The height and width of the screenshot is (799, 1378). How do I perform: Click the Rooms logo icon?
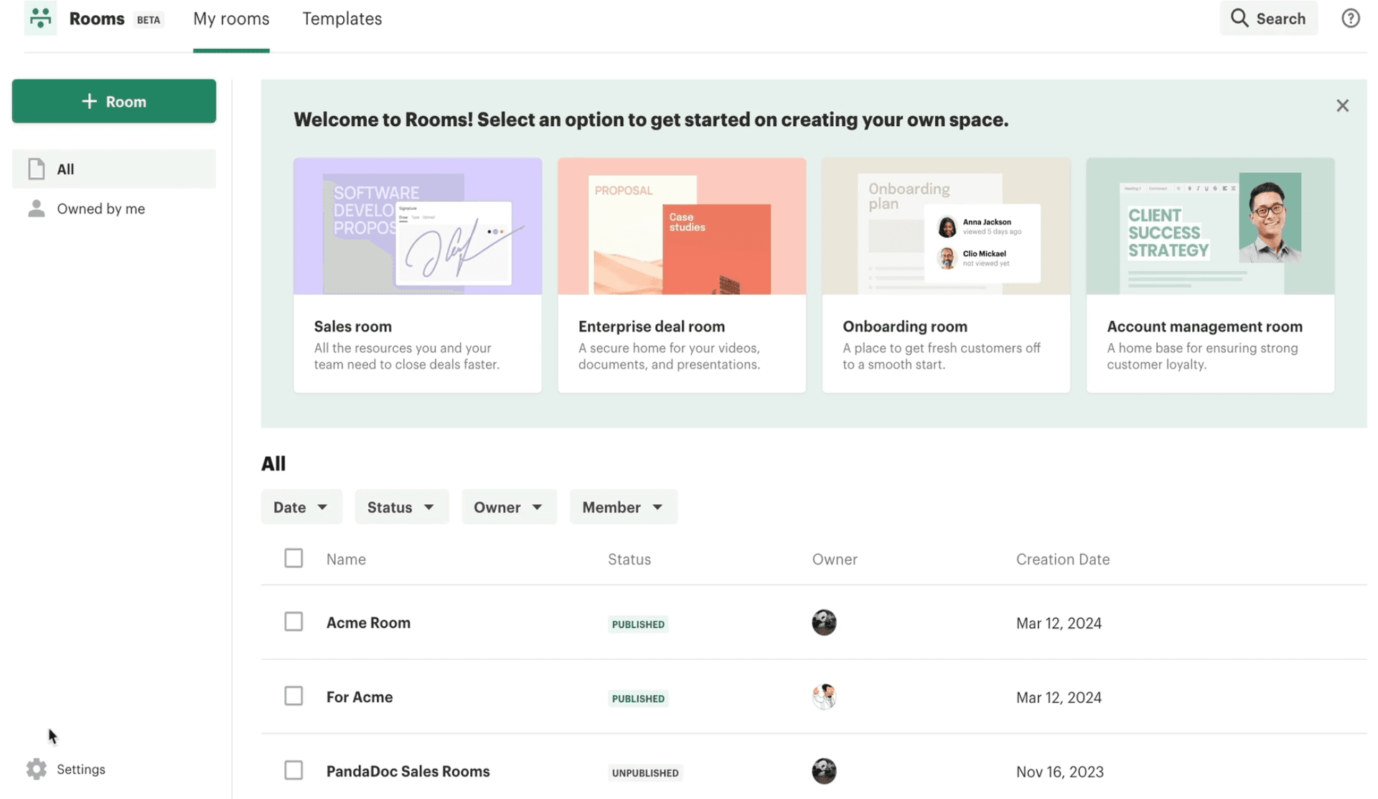click(40, 18)
